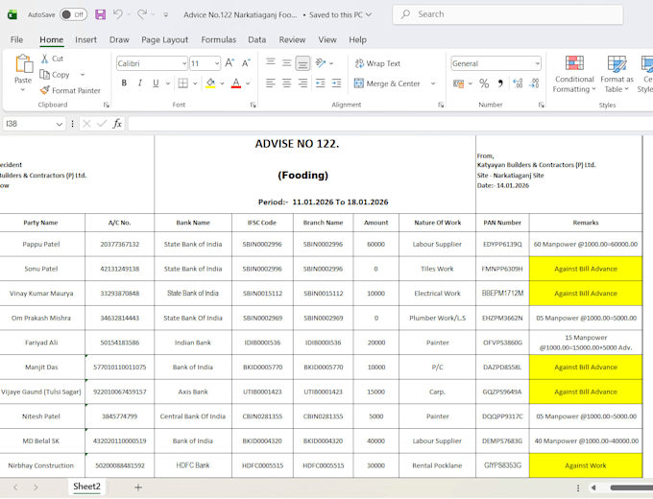
Task: Click Decrease Decimal icon
Action: [x=534, y=83]
